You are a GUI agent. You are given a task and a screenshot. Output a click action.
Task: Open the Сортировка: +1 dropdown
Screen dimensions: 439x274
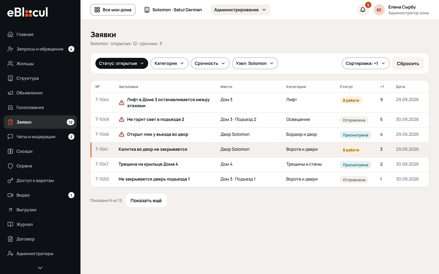click(366, 63)
